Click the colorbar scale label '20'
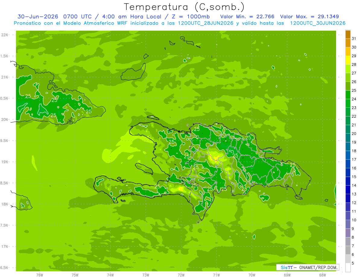This screenshot has width=362, height=279. tap(354, 134)
